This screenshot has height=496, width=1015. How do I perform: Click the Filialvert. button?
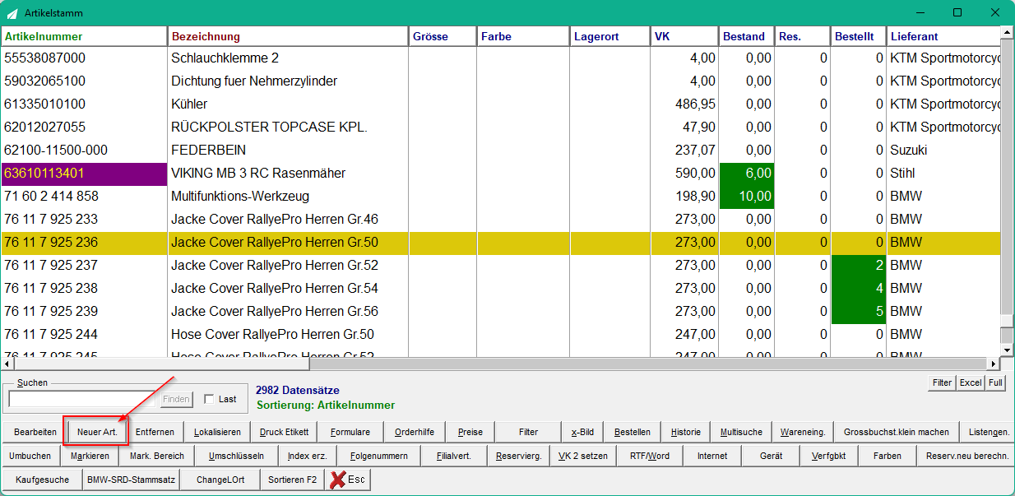454,456
